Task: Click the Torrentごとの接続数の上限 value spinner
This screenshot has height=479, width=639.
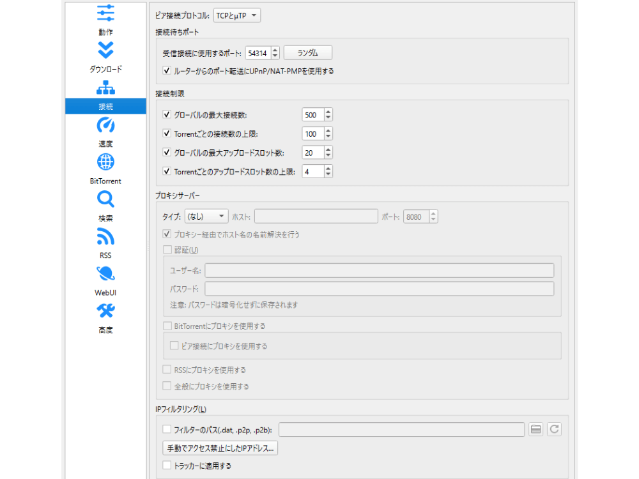Action: point(312,134)
